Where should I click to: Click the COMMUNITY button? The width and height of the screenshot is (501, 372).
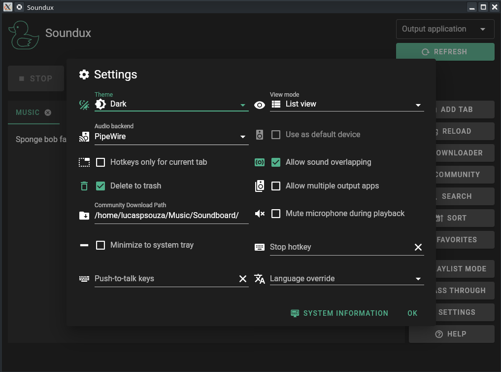465,175
